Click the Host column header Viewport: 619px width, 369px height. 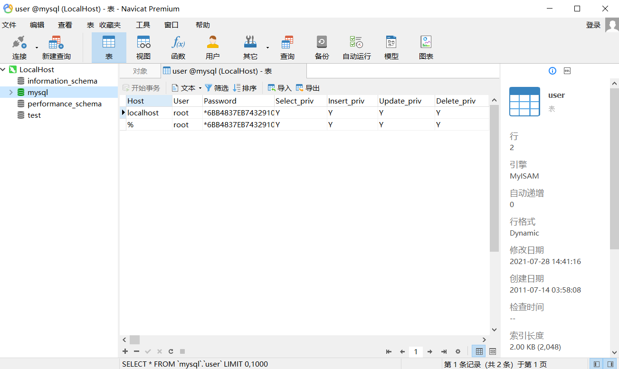click(x=149, y=101)
